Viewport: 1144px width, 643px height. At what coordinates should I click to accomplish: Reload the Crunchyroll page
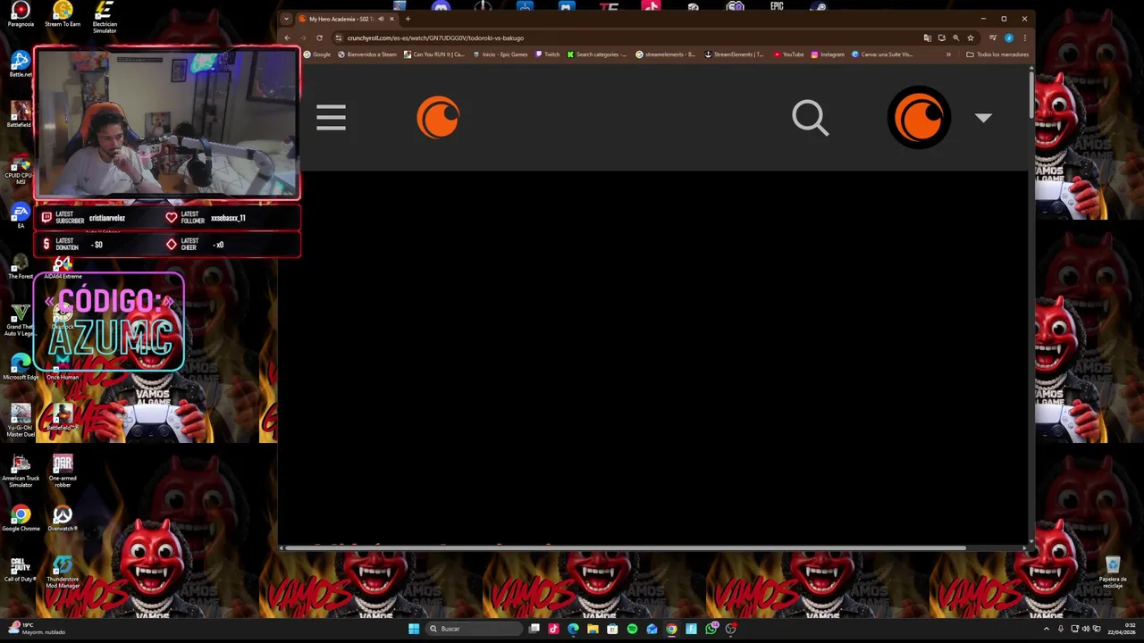coord(319,38)
